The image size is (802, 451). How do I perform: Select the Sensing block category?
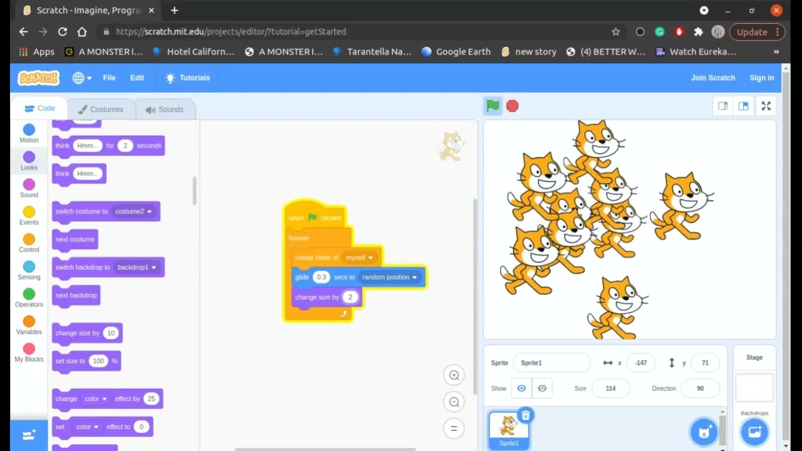click(29, 271)
